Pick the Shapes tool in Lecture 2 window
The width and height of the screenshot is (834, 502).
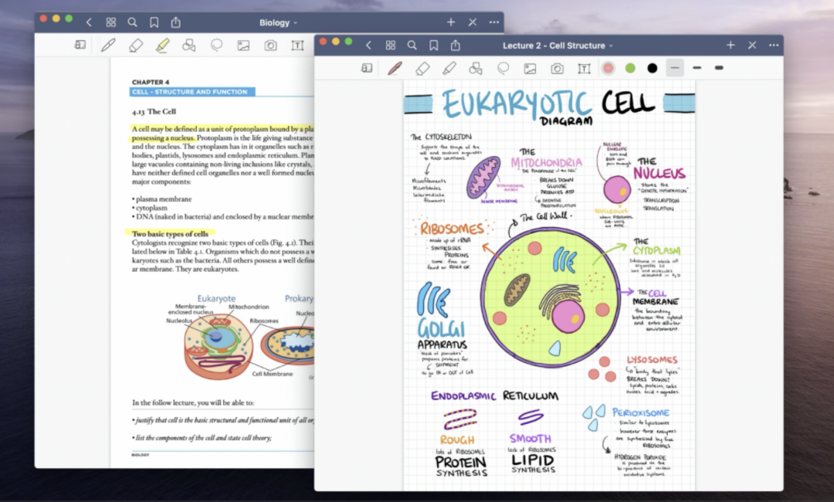click(476, 68)
